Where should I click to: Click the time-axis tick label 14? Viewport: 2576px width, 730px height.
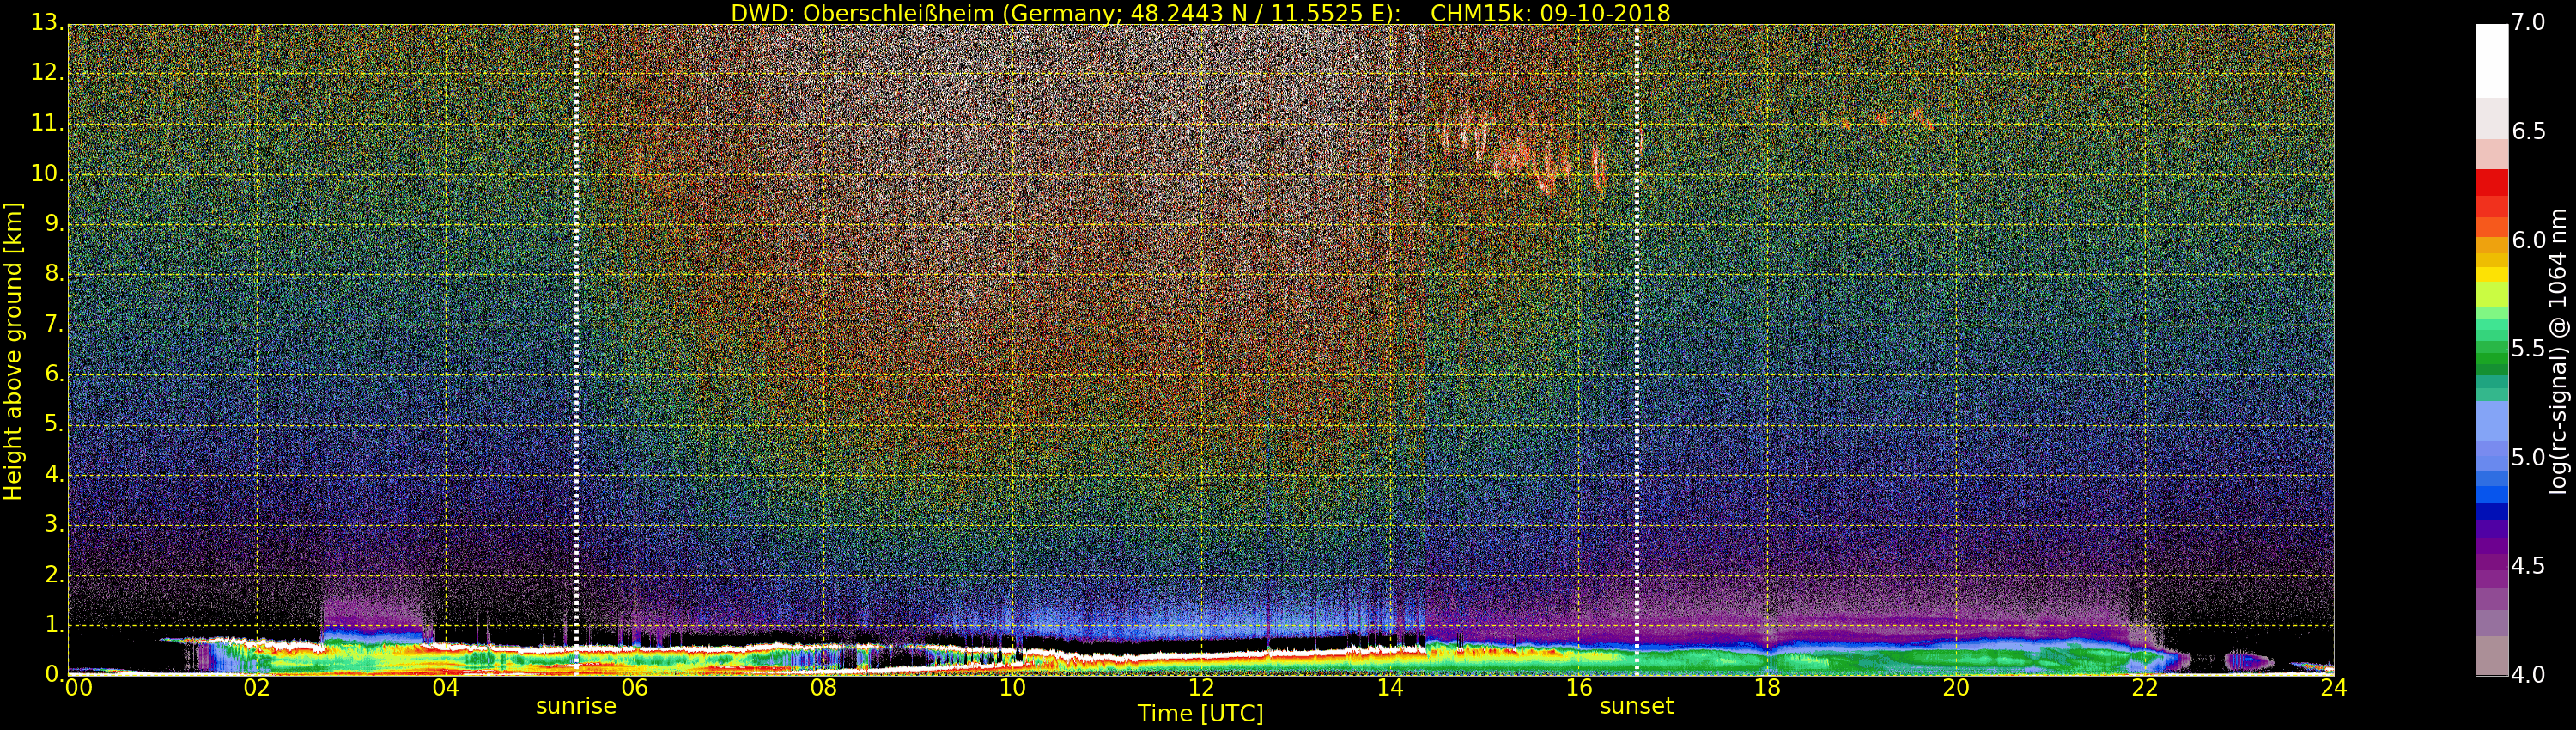pos(1390,688)
